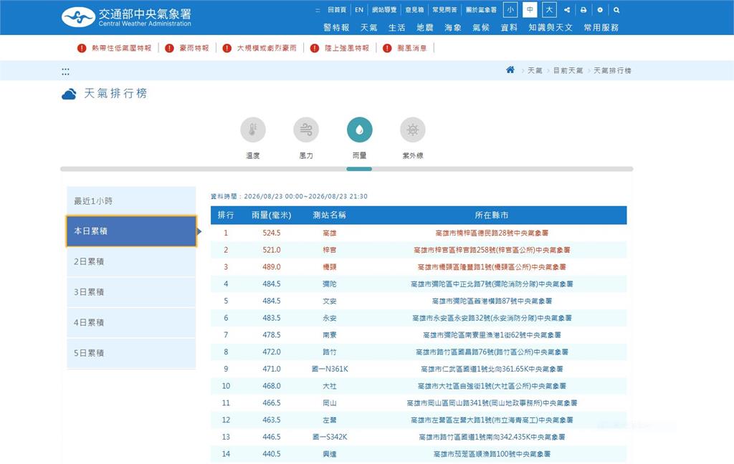Open 常見問答 FAQ link
This screenshot has width=734, height=464.
tap(444, 10)
